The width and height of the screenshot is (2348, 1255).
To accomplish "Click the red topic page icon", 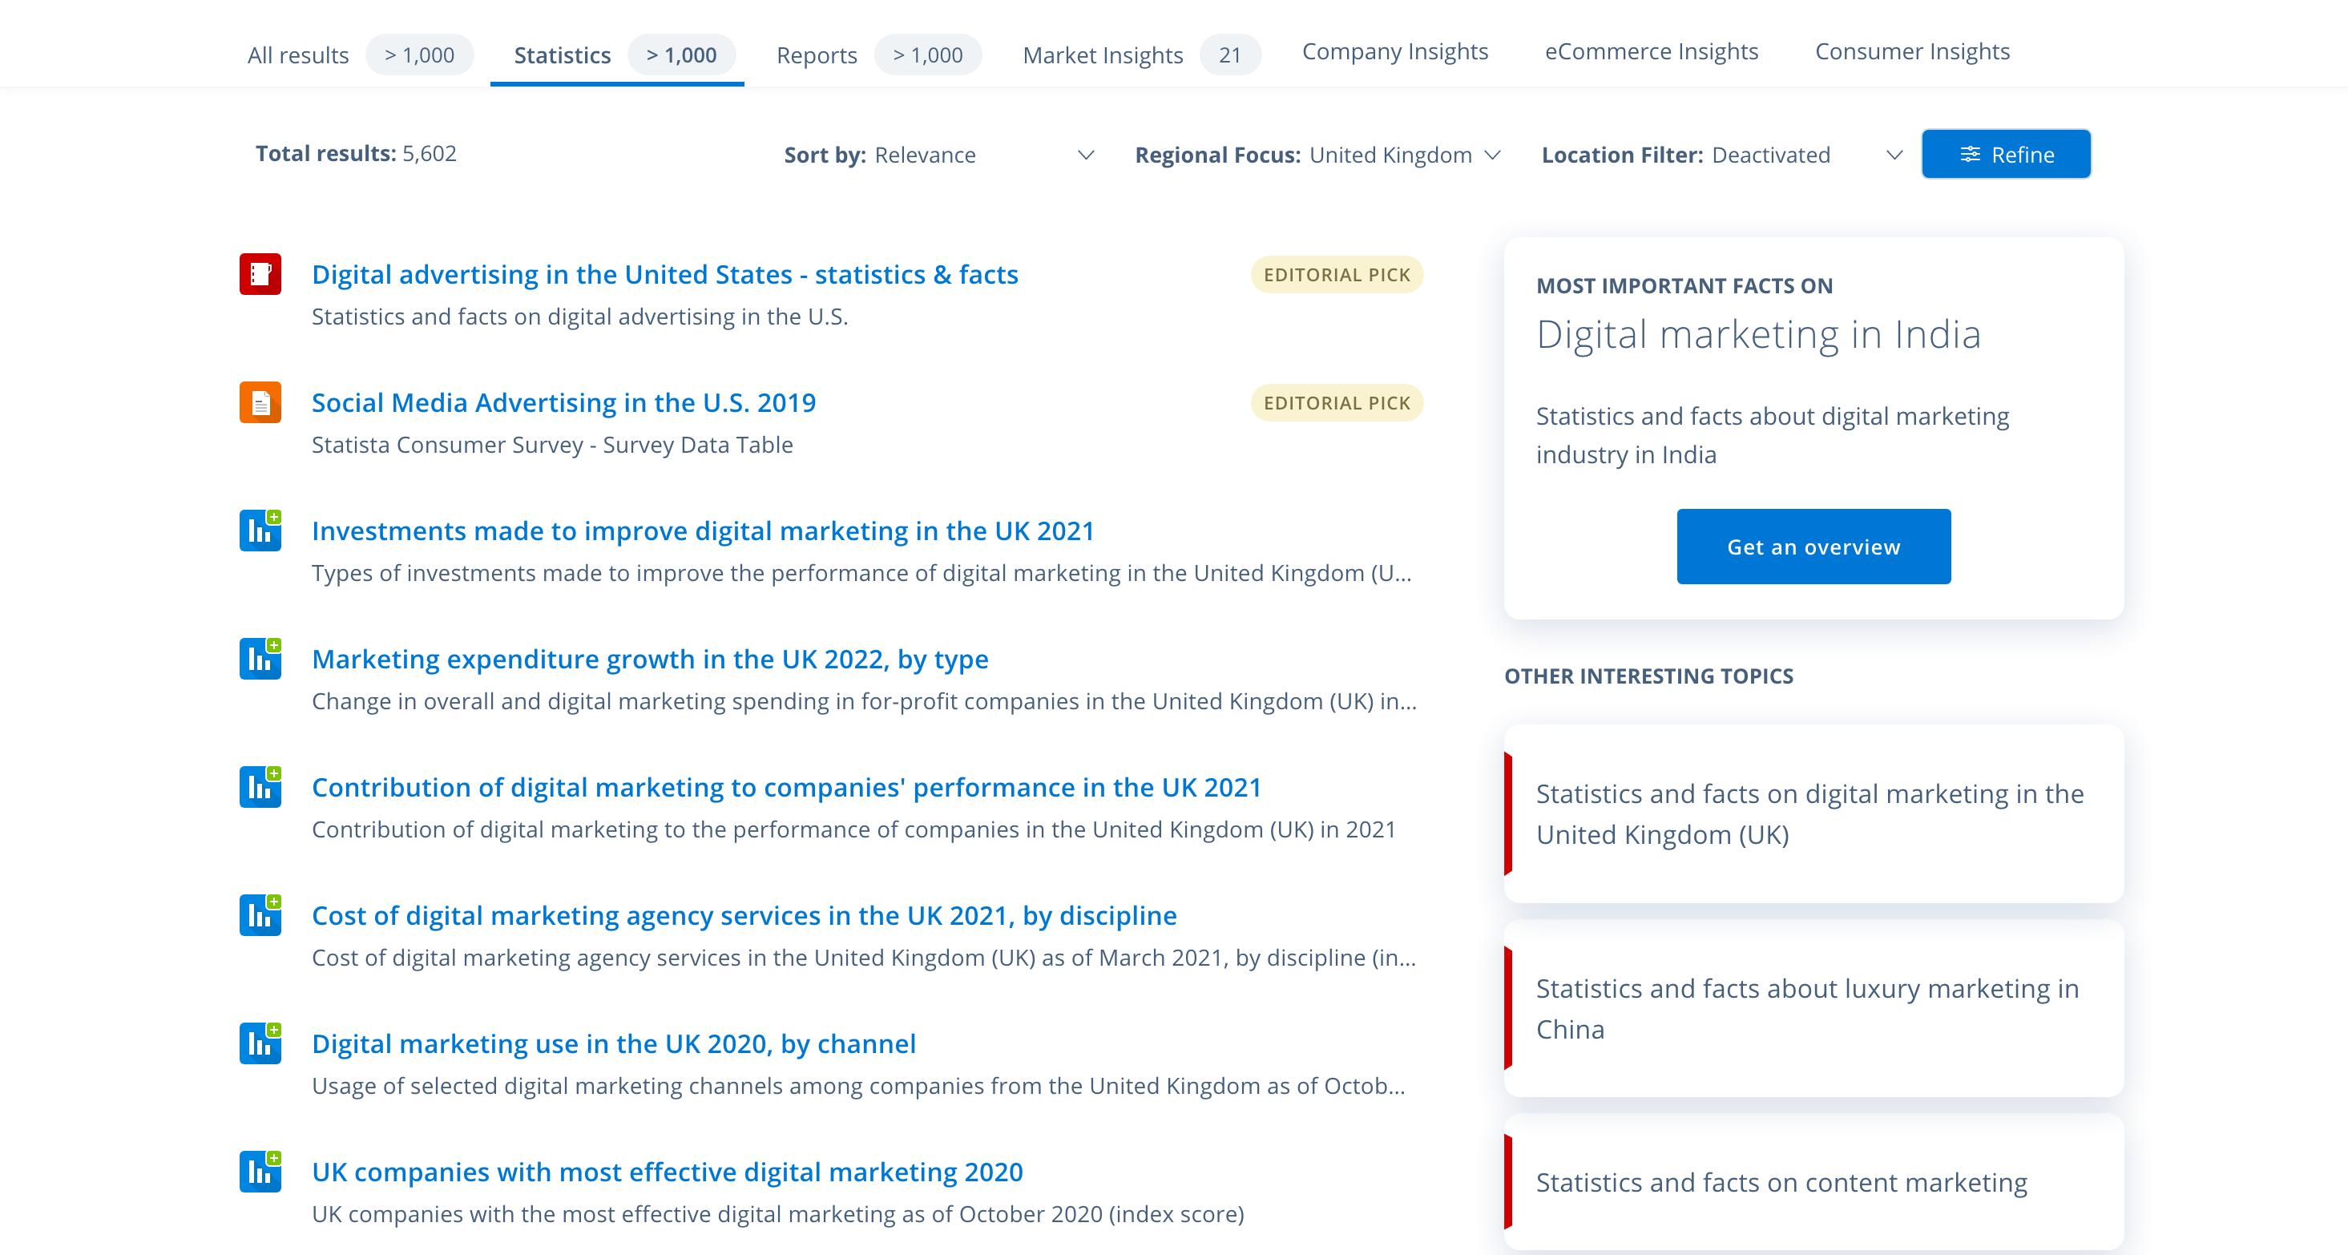I will tap(260, 274).
